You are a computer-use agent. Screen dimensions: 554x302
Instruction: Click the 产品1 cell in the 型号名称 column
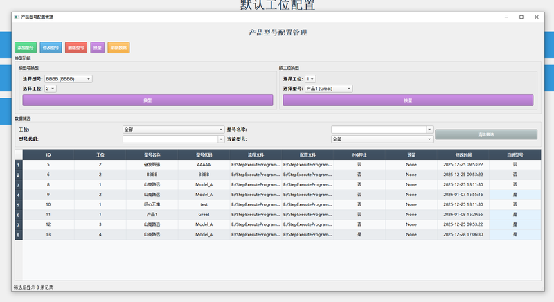pos(152,215)
